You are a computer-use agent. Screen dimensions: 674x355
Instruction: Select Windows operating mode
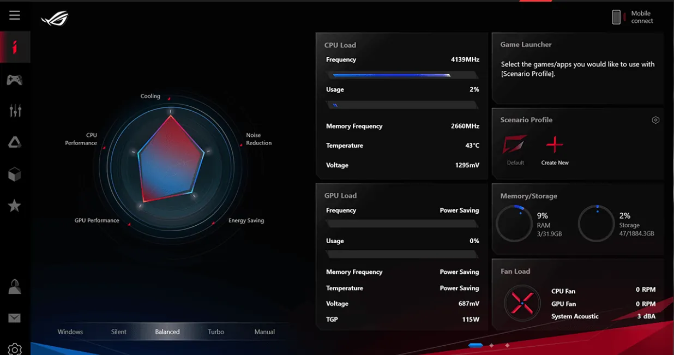(70, 332)
